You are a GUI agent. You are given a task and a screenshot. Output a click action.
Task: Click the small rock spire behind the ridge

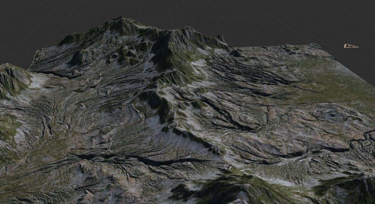pyautogui.click(x=221, y=37)
